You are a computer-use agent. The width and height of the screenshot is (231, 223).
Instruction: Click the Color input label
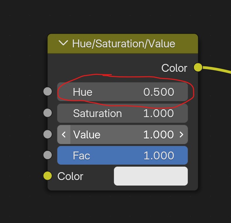tap(70, 176)
